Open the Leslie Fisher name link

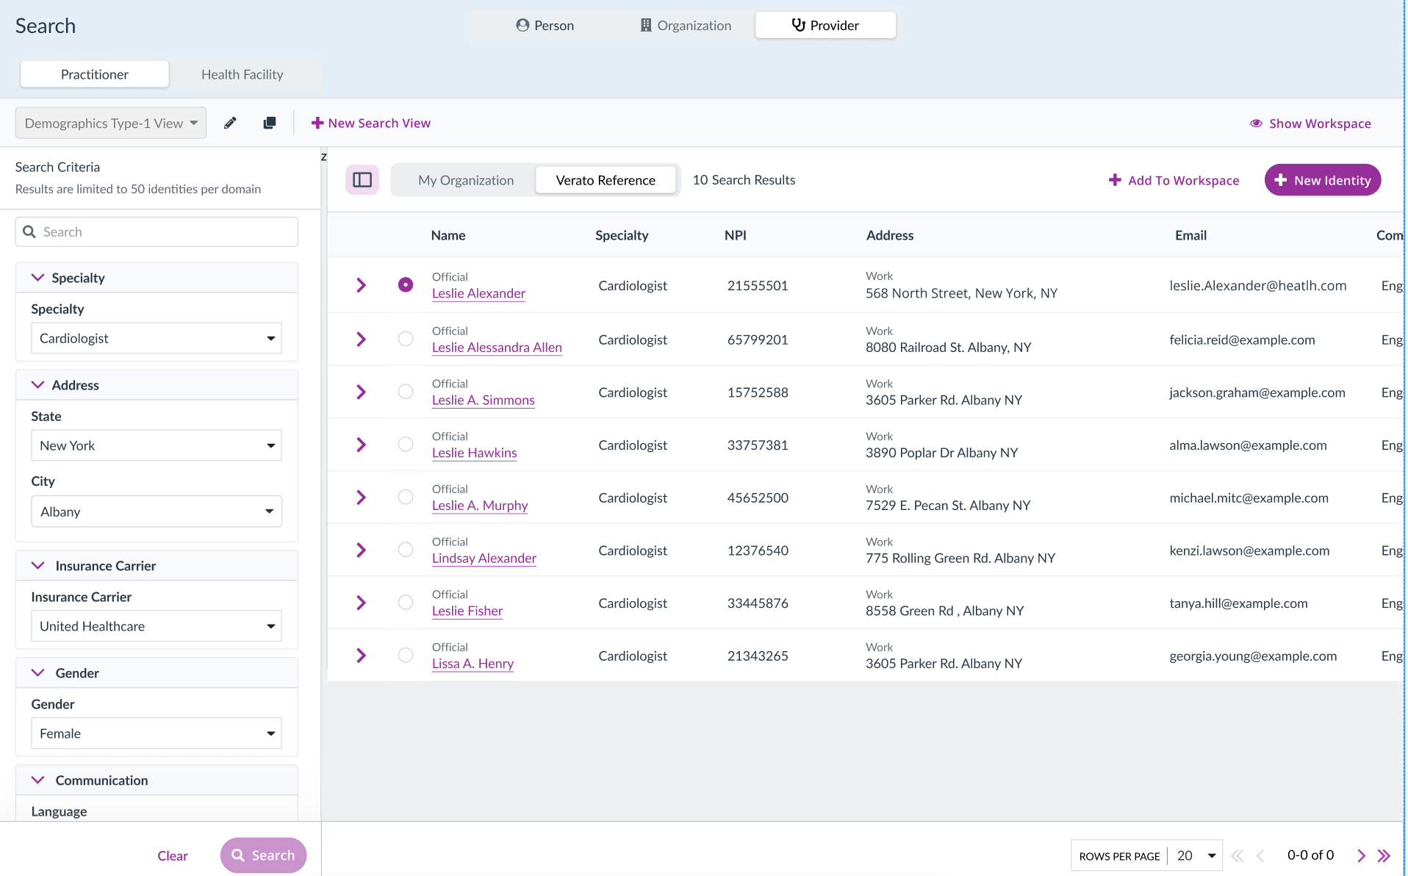[467, 611]
